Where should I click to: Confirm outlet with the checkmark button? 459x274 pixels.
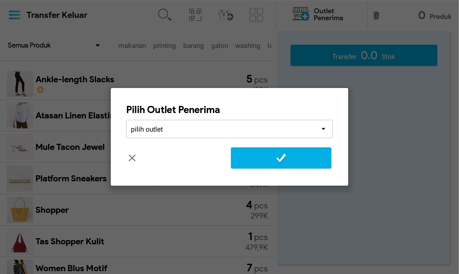[x=281, y=158]
